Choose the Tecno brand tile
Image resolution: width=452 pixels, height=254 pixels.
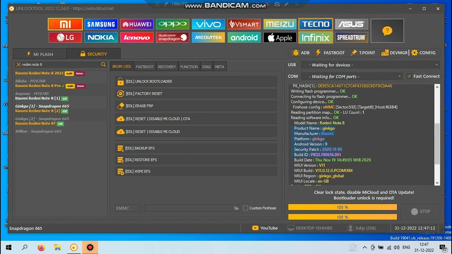coord(316,24)
